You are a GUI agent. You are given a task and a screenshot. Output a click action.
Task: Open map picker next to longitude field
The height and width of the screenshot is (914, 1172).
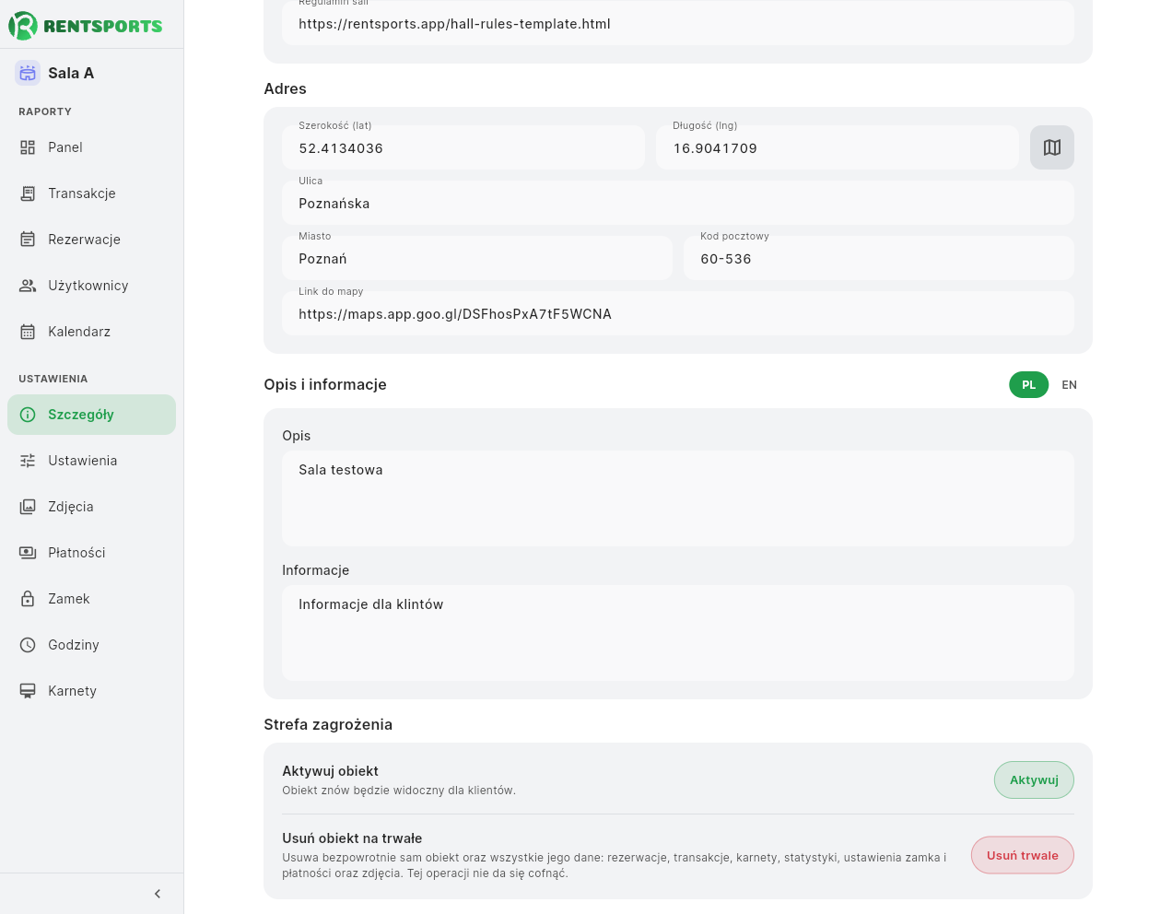(x=1052, y=147)
